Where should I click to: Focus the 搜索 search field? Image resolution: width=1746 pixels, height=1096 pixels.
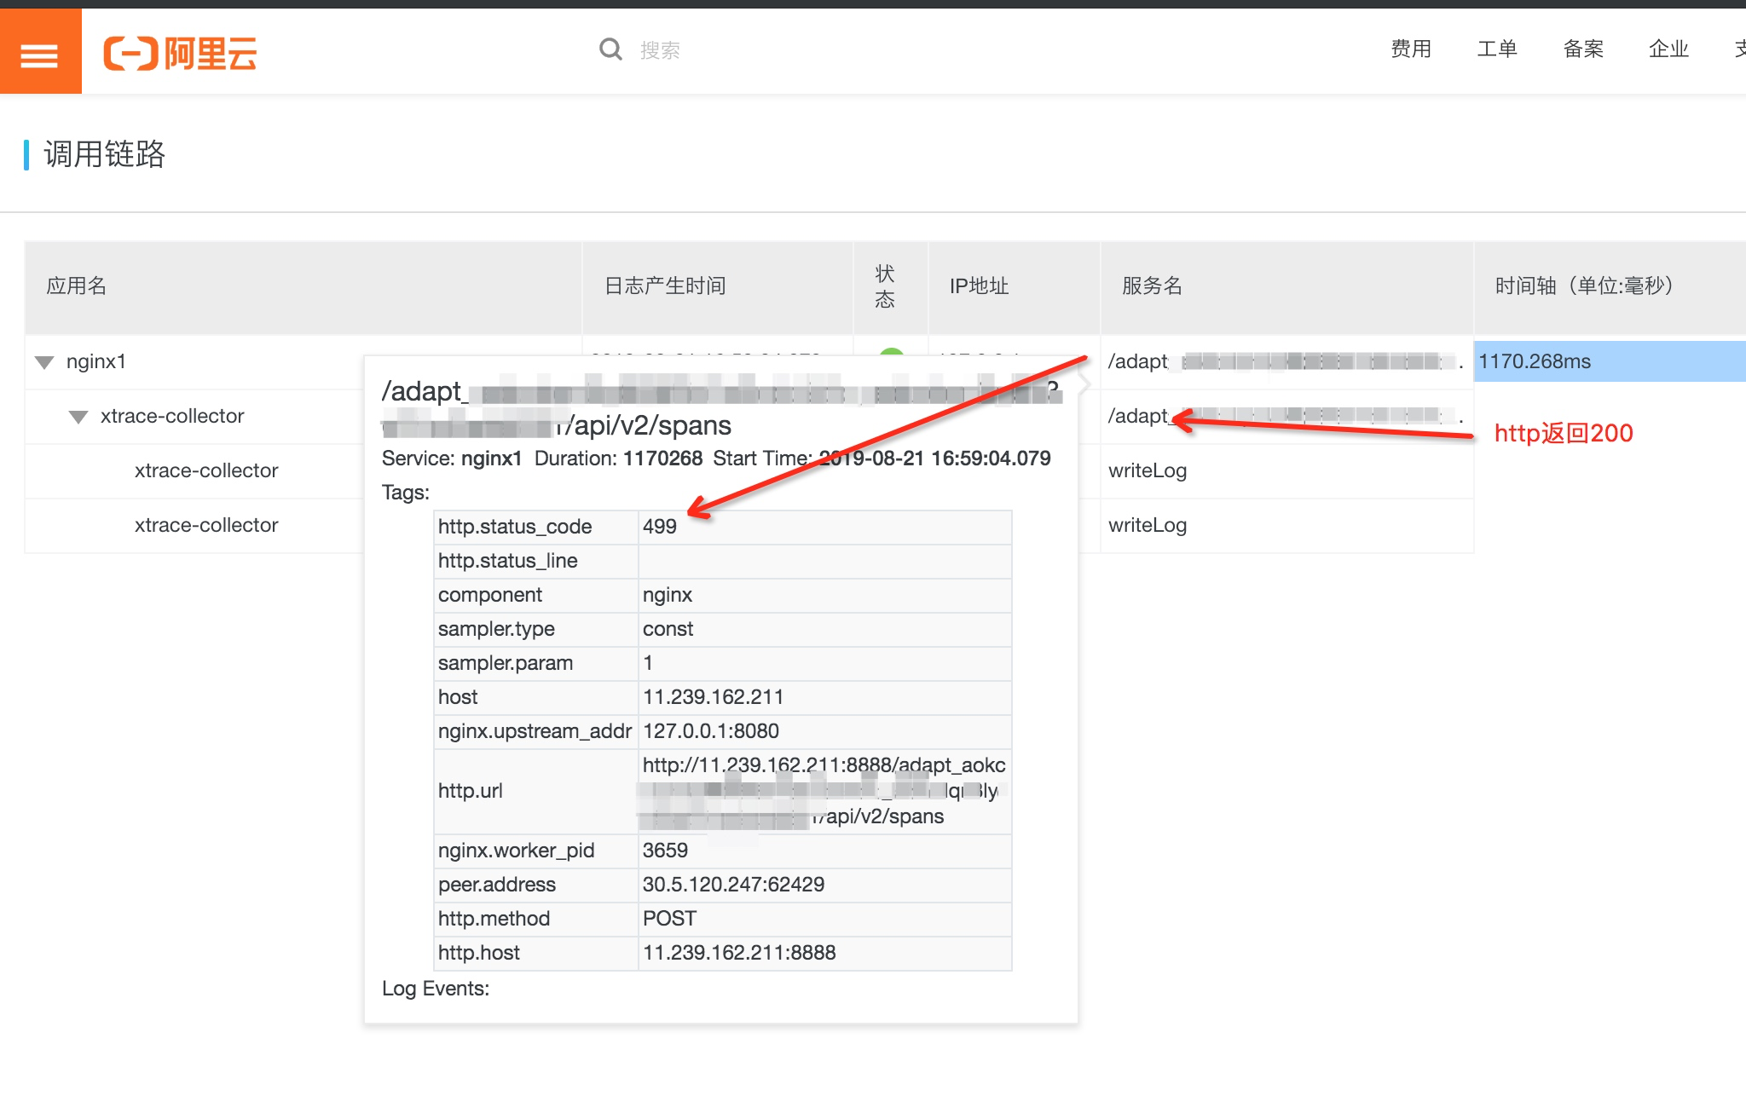coord(660,50)
